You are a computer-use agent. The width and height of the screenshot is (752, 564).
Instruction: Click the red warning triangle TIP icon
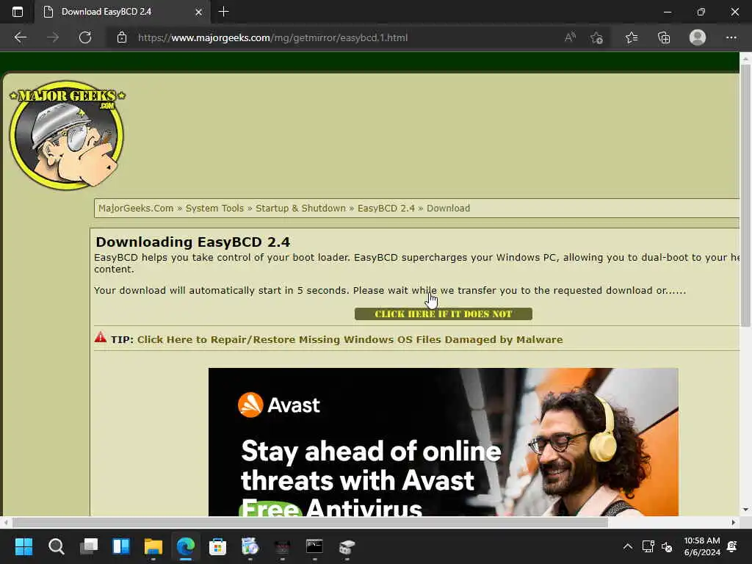[100, 337]
